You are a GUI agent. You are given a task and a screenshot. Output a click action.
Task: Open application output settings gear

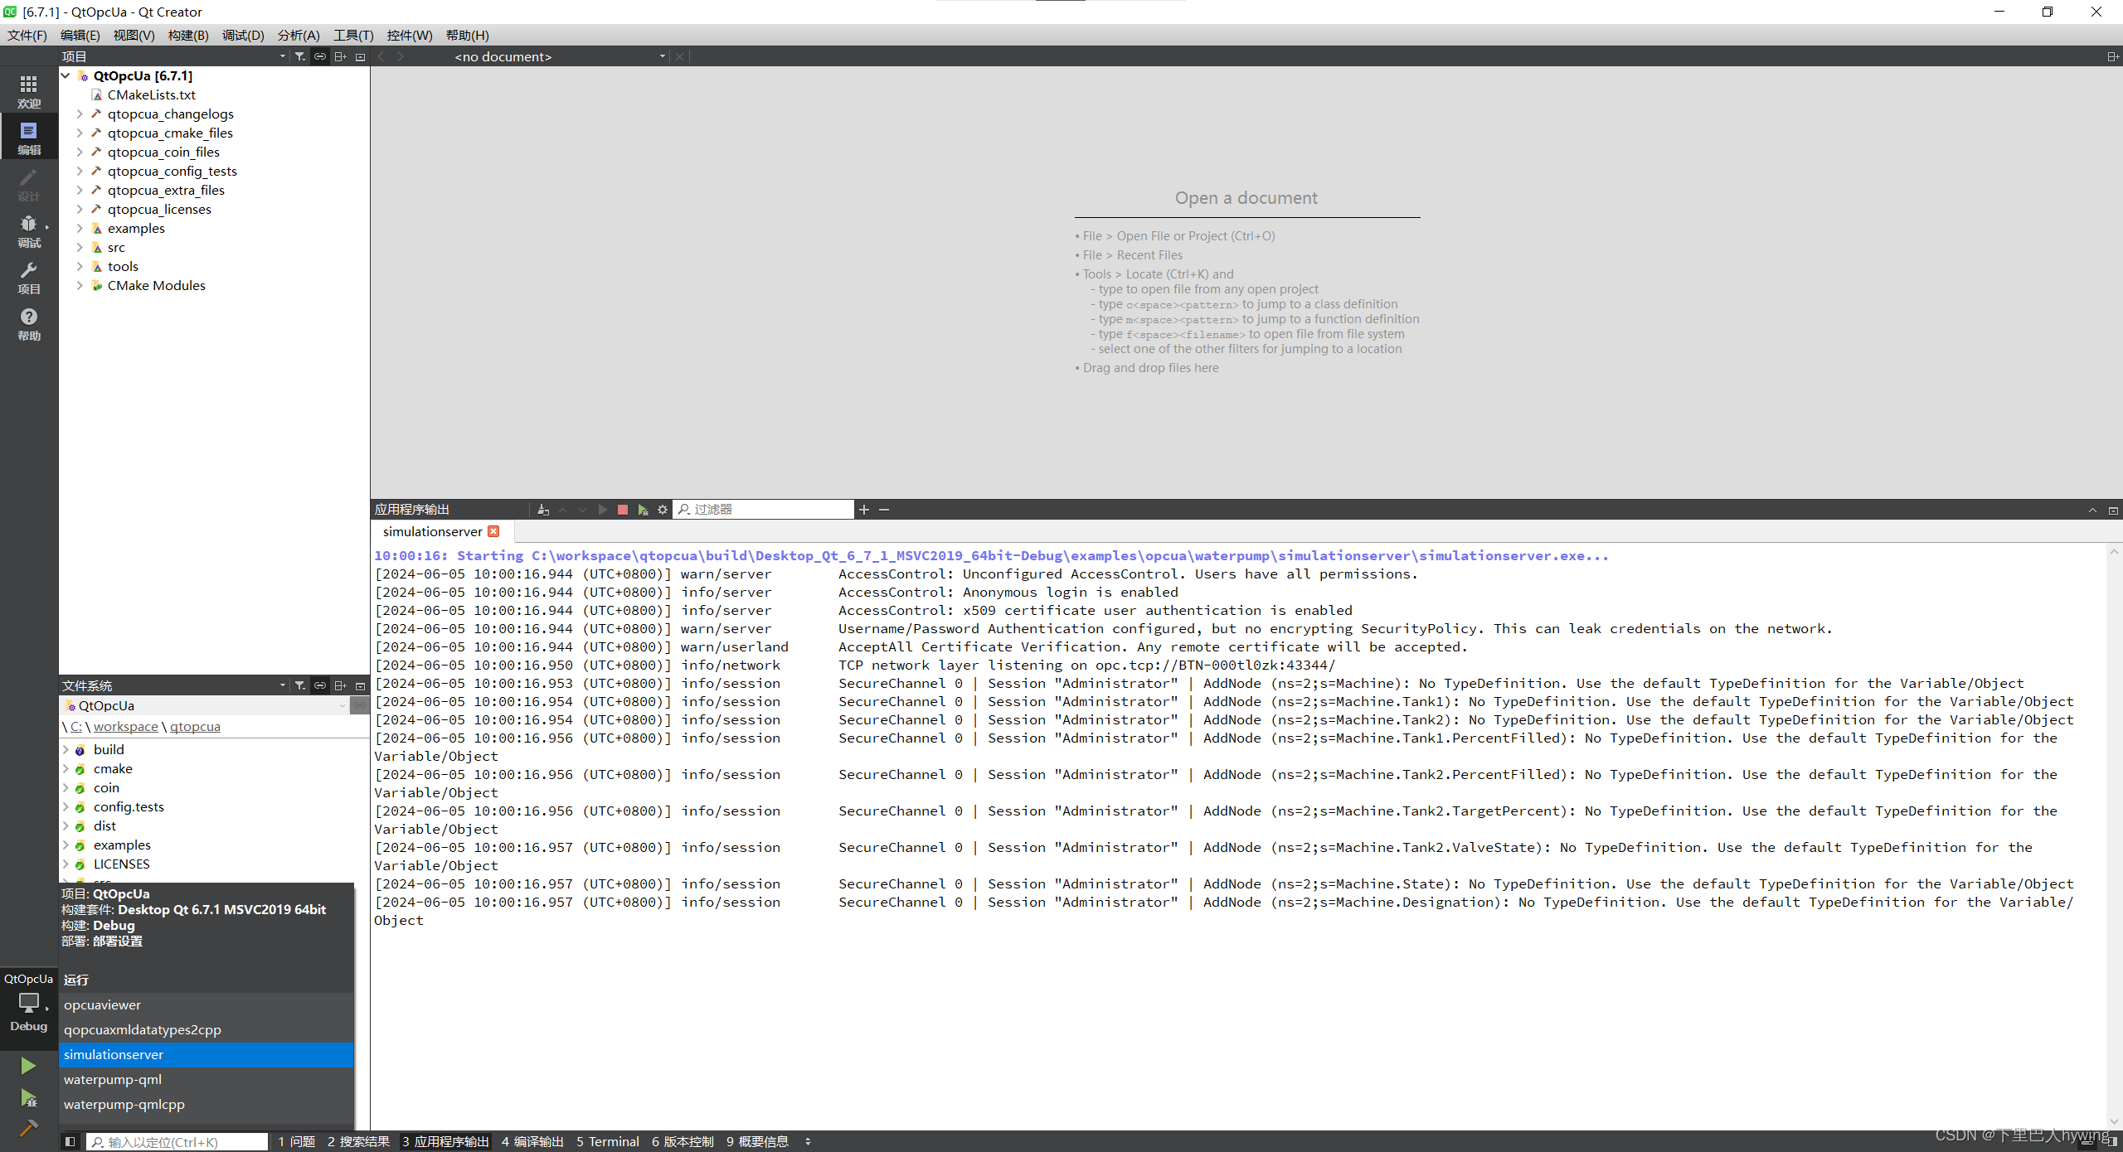pyautogui.click(x=663, y=510)
